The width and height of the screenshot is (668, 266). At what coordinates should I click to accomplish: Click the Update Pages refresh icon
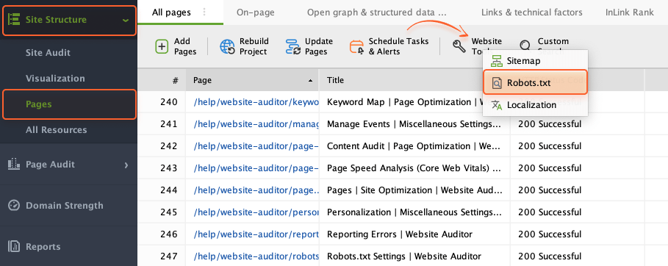point(293,46)
